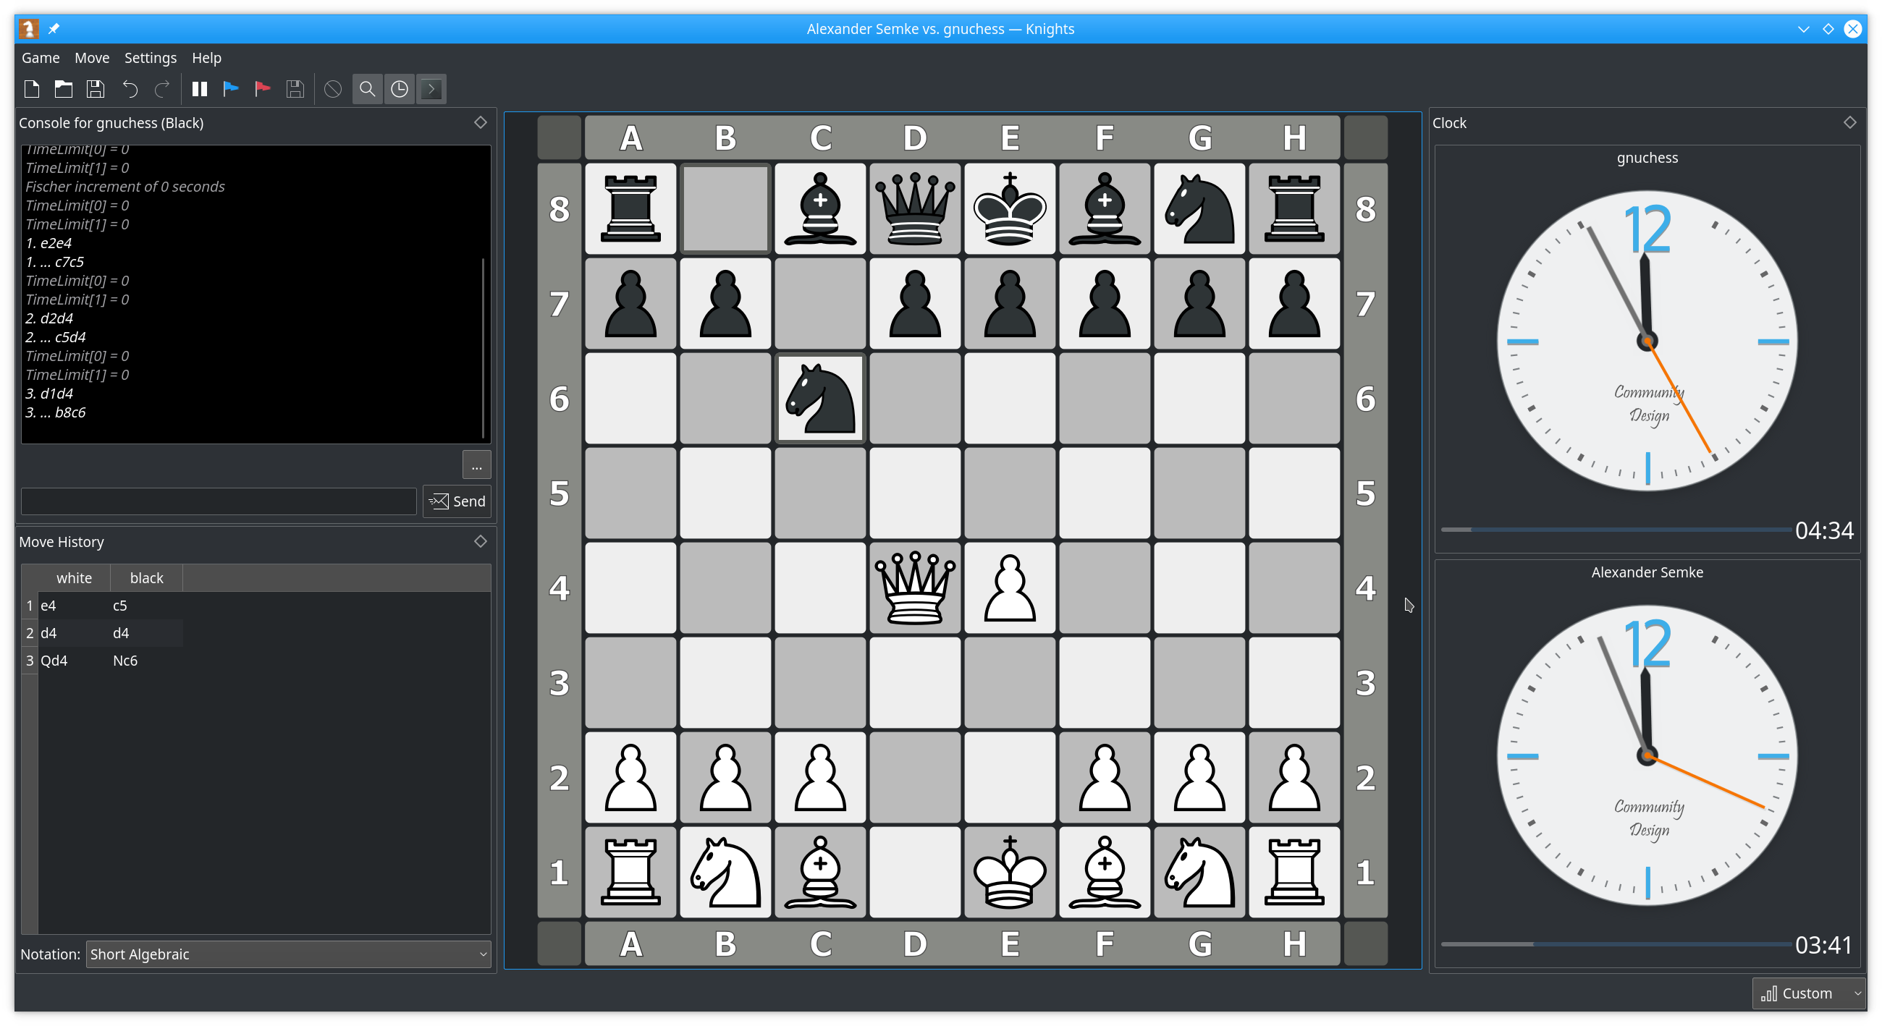Screen dimensions: 1882x1026
Task: Open the Notation Short Algebraic dropdown
Action: [x=289, y=954]
